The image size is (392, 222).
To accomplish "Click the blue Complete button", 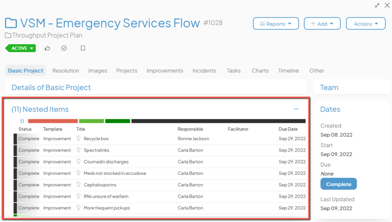I will click(x=338, y=184).
